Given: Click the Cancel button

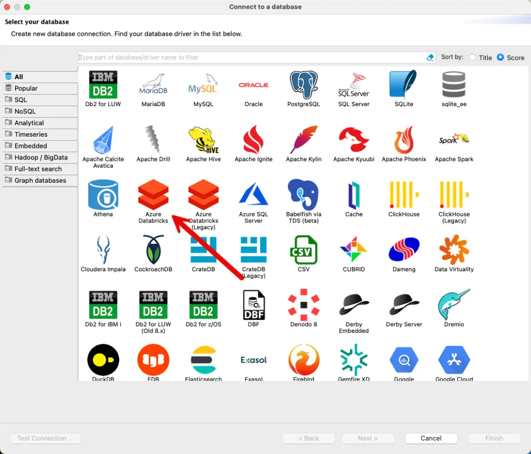Looking at the screenshot, I should (431, 438).
